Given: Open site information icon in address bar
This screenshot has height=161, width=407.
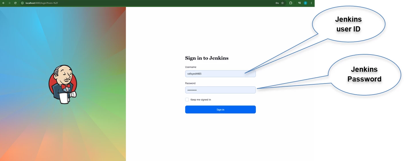Looking at the screenshot, I should click(22, 3).
